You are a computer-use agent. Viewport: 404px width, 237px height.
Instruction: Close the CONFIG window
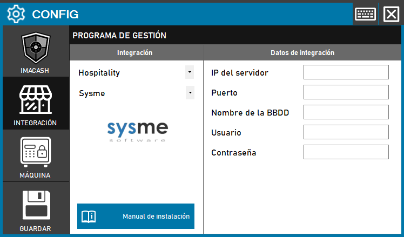390,13
